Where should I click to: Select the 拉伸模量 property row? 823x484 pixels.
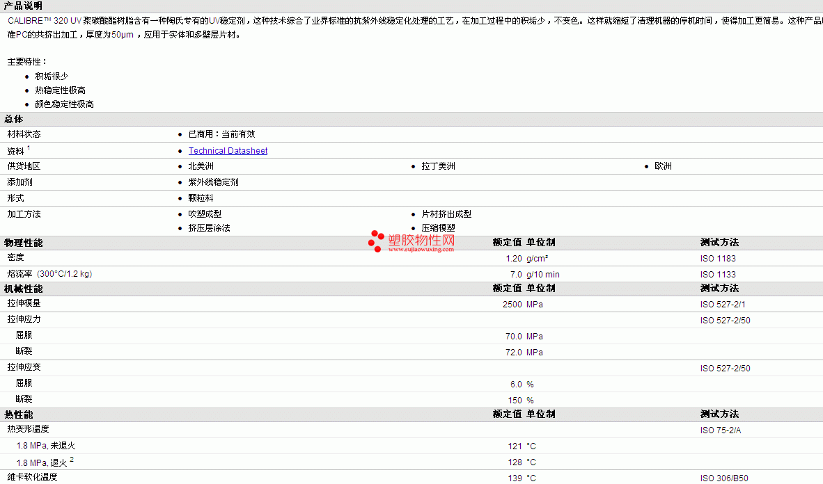tap(411, 304)
